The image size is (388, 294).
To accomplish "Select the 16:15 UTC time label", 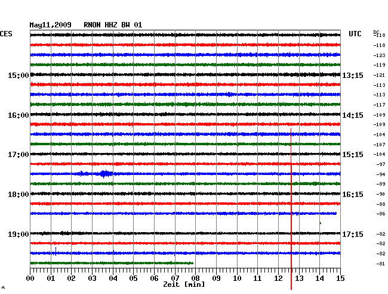I will 353,195.
